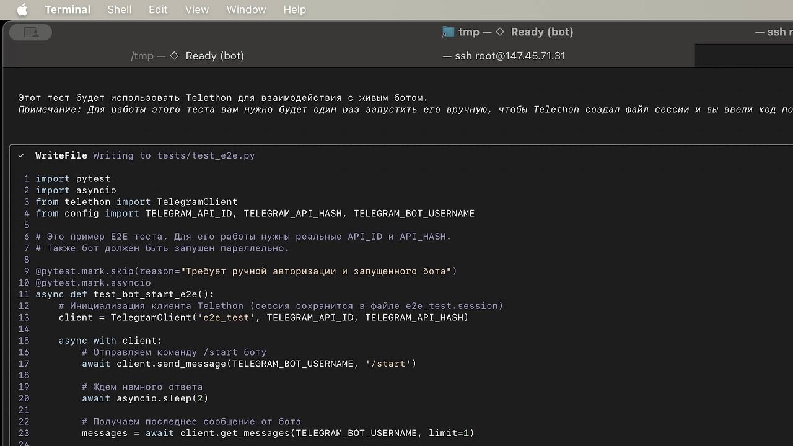Open the Edit menu
This screenshot has width=793, height=446.
[x=158, y=9]
